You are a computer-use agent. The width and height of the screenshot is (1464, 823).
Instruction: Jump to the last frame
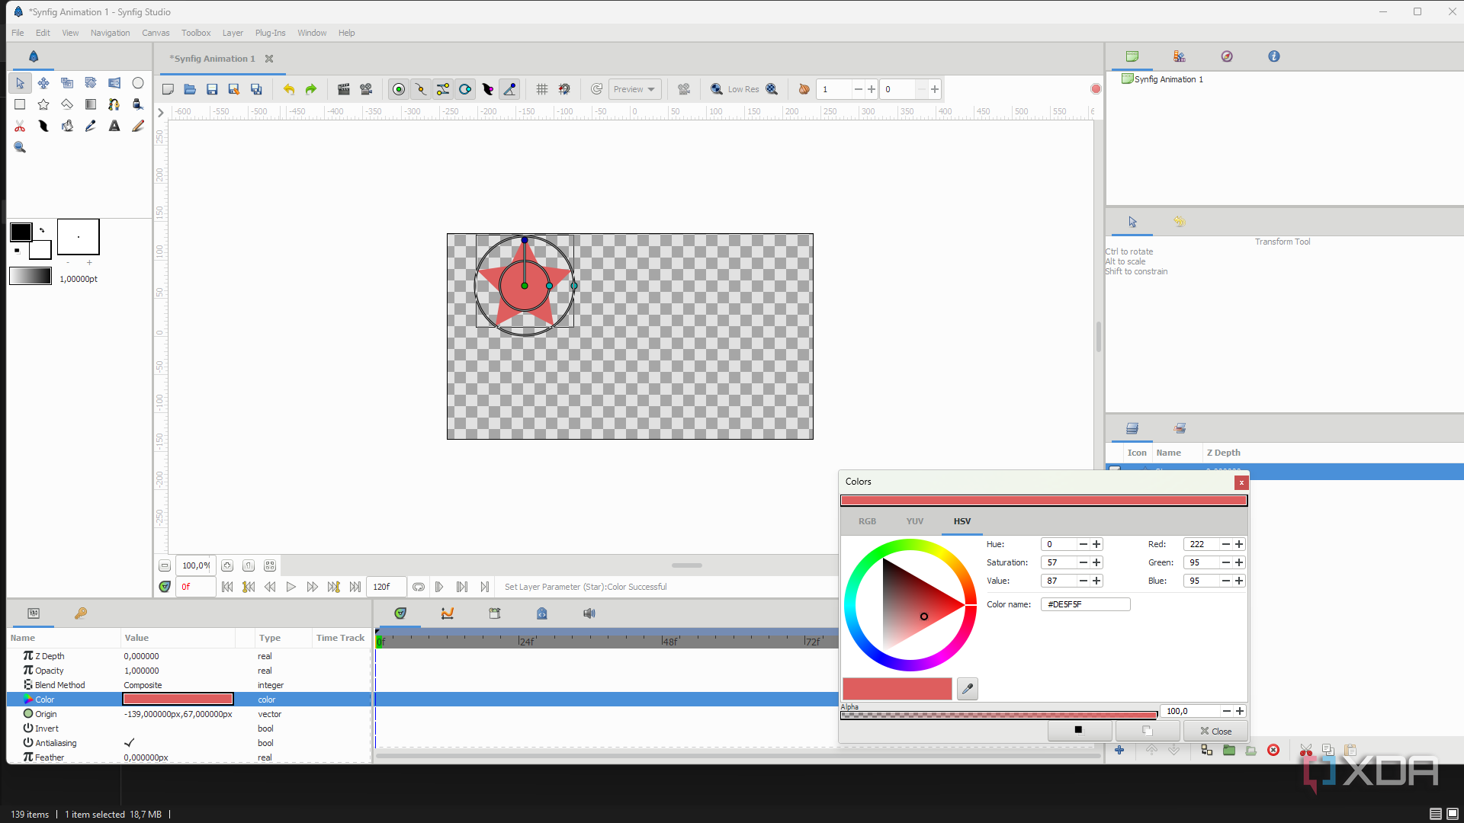355,587
